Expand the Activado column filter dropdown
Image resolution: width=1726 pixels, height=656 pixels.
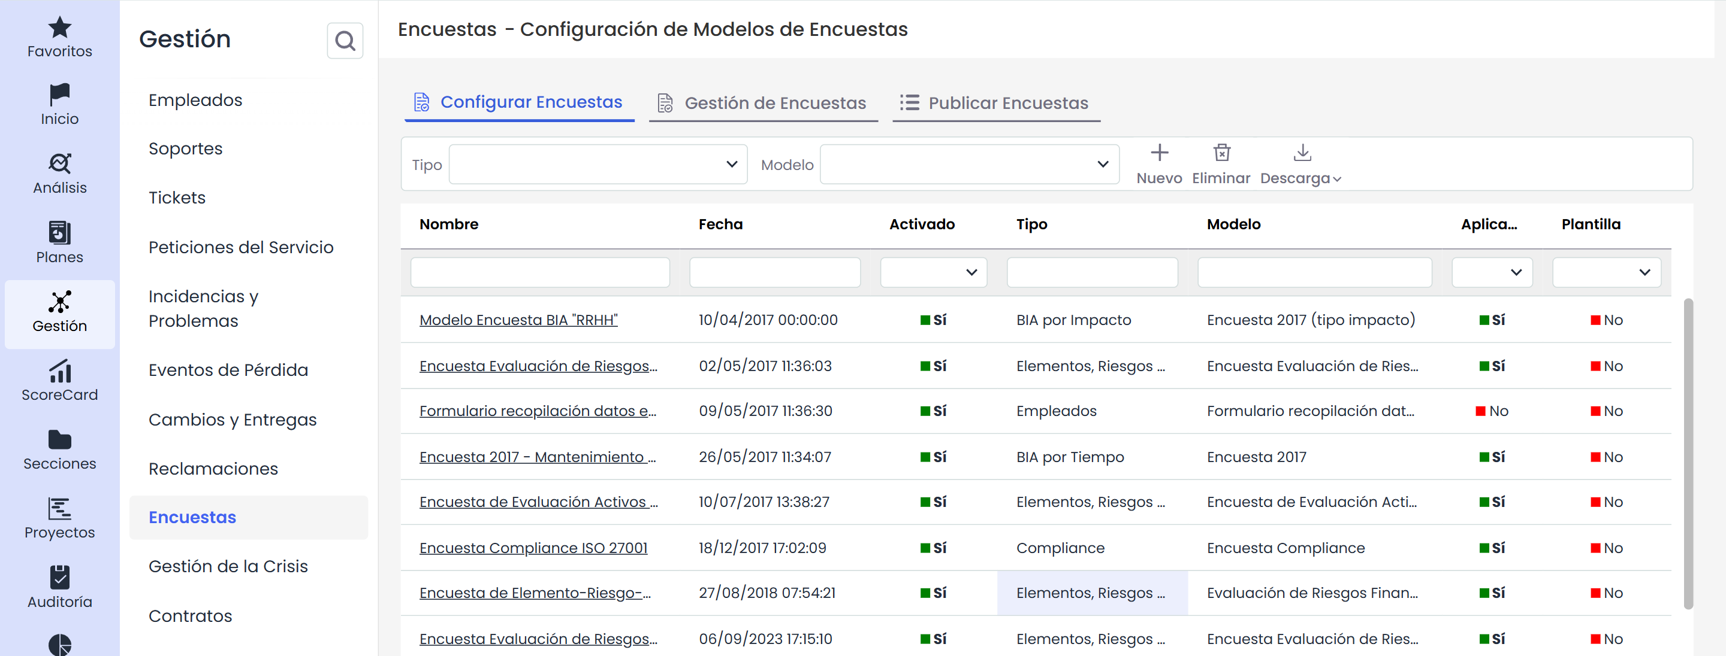933,272
